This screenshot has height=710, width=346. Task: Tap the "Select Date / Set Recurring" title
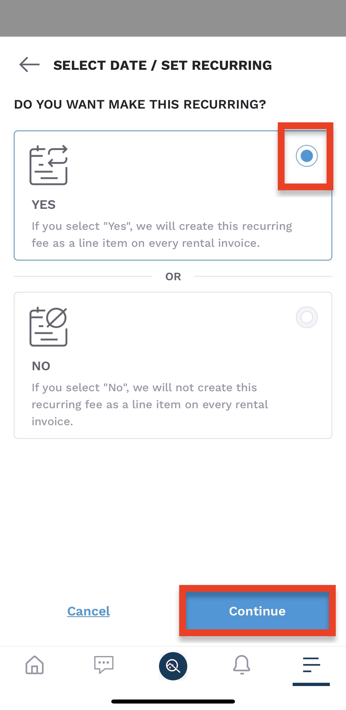click(x=163, y=65)
